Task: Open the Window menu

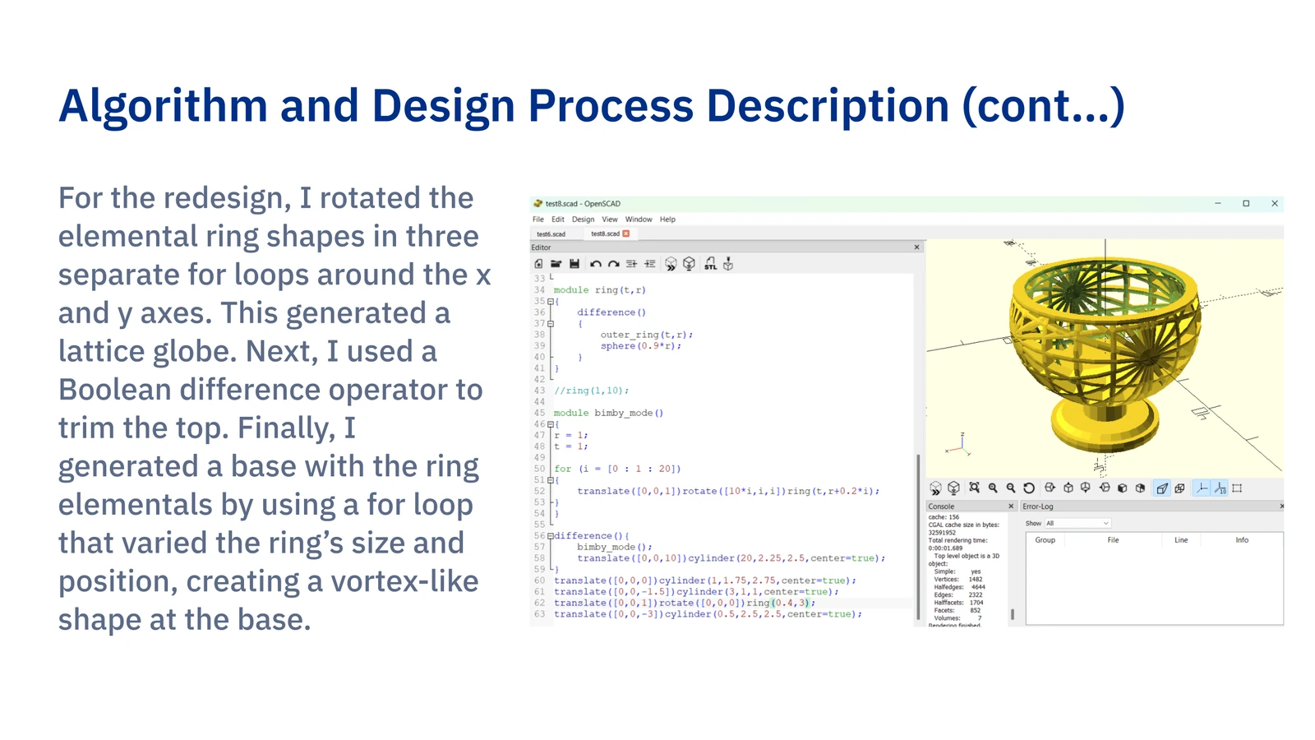Action: 639,220
